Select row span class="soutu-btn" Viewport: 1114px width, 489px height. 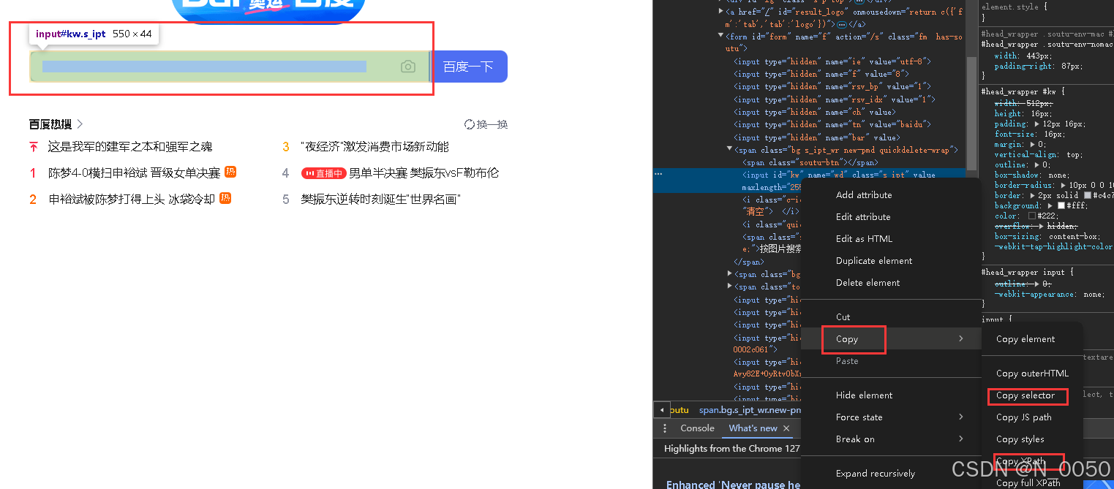[x=810, y=162]
